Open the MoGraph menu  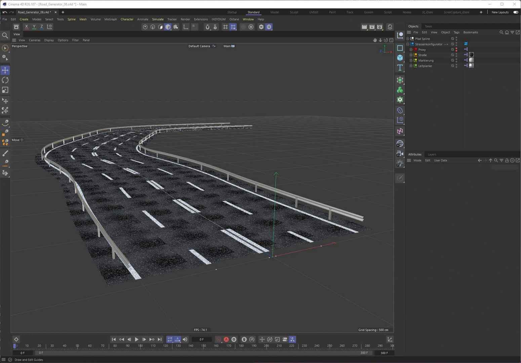coord(110,19)
